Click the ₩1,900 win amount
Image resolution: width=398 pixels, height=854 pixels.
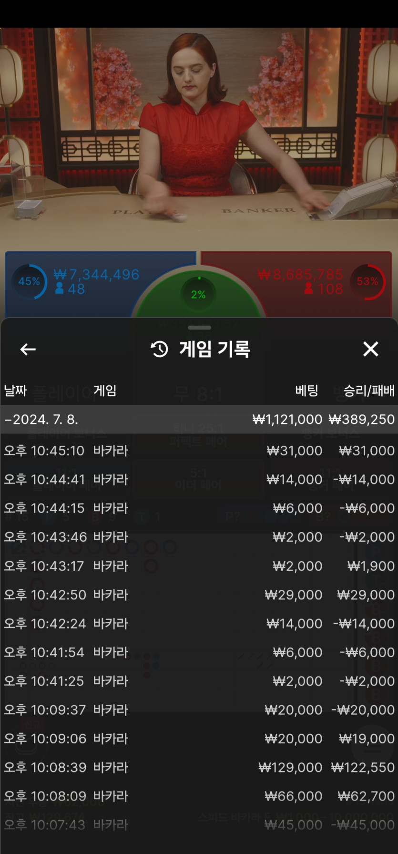(371, 566)
